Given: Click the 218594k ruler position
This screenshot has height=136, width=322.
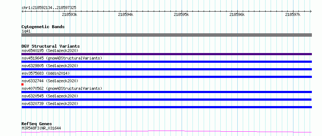Looking at the screenshot, I should [x=126, y=14].
